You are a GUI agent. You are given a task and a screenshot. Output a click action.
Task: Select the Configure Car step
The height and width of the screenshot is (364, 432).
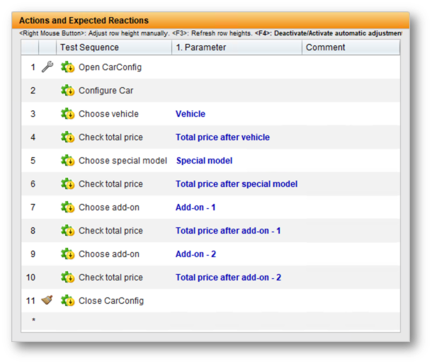tap(106, 91)
